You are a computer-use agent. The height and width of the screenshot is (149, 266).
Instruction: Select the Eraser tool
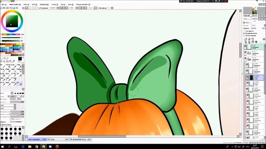pos(8,70)
